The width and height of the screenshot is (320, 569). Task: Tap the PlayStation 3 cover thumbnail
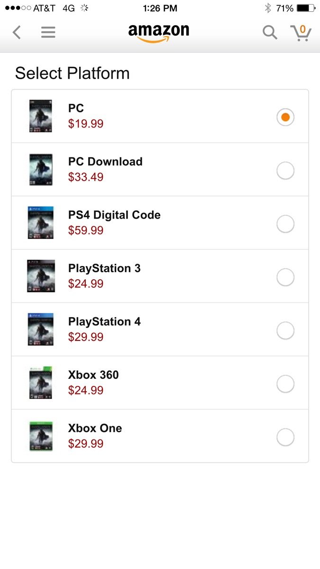(41, 276)
